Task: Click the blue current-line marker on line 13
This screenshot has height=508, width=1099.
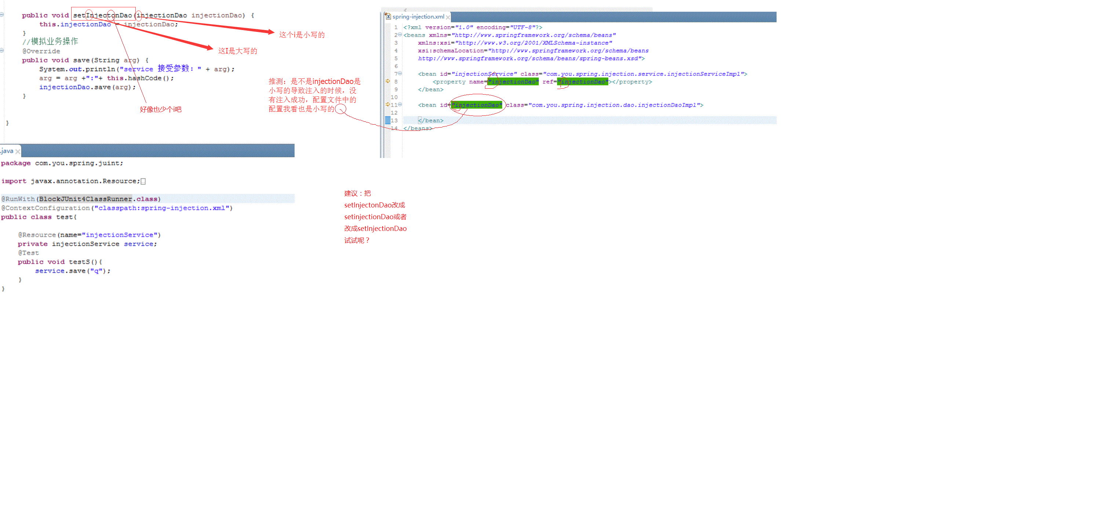Action: tap(387, 120)
